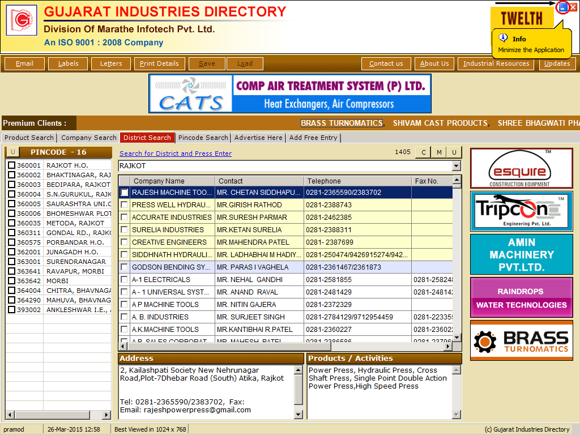Select the District Search tab

(147, 138)
